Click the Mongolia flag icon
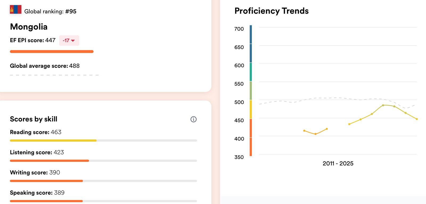 [15, 10]
